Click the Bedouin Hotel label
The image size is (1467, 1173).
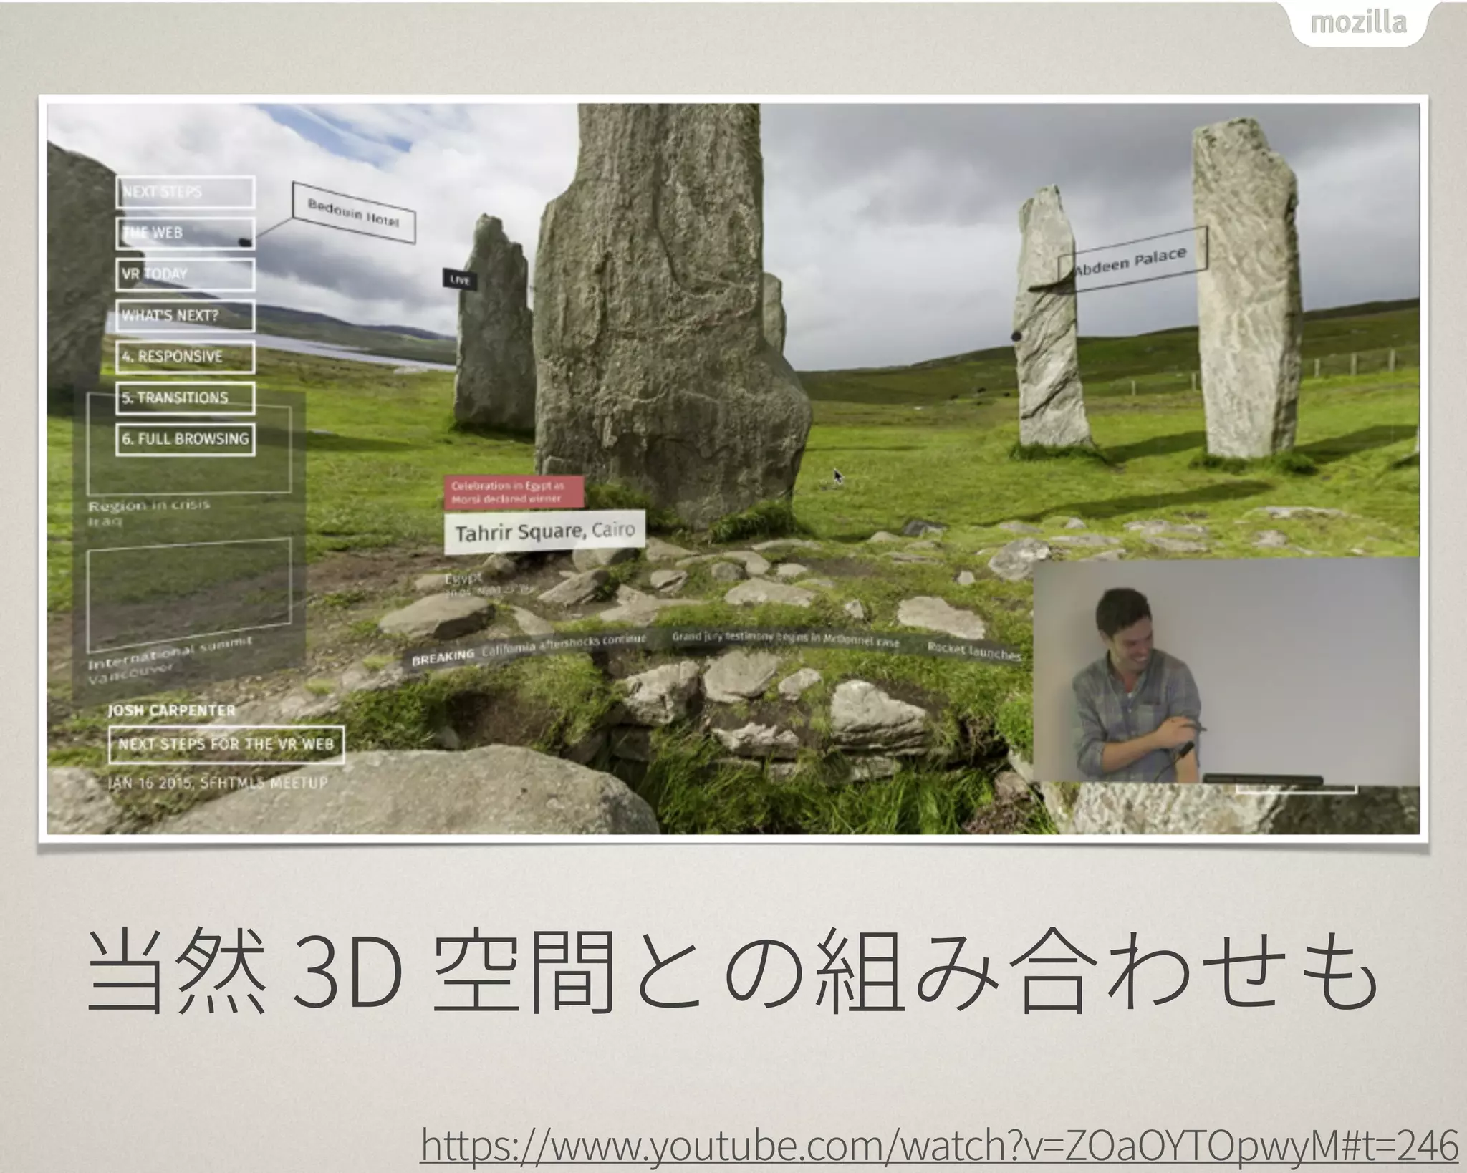(x=353, y=213)
